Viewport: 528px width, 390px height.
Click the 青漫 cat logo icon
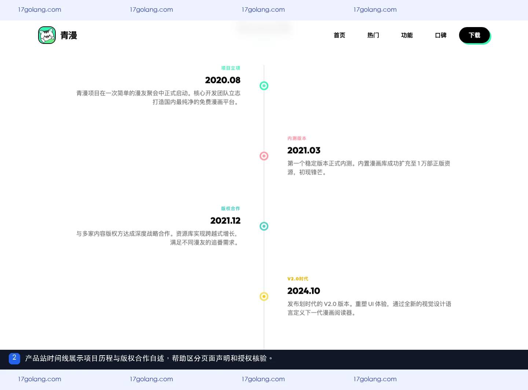click(x=47, y=35)
